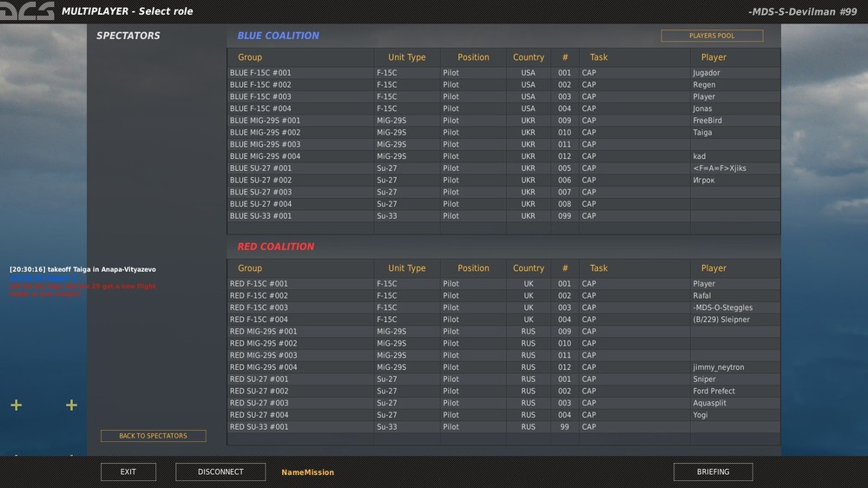Sort Blue Coalition by Unit Type header
Screen dimensions: 868x488
[407, 57]
